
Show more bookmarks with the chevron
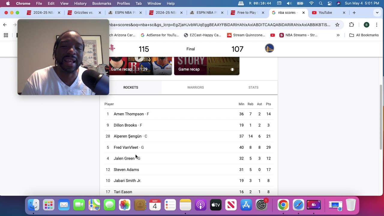click(338, 35)
